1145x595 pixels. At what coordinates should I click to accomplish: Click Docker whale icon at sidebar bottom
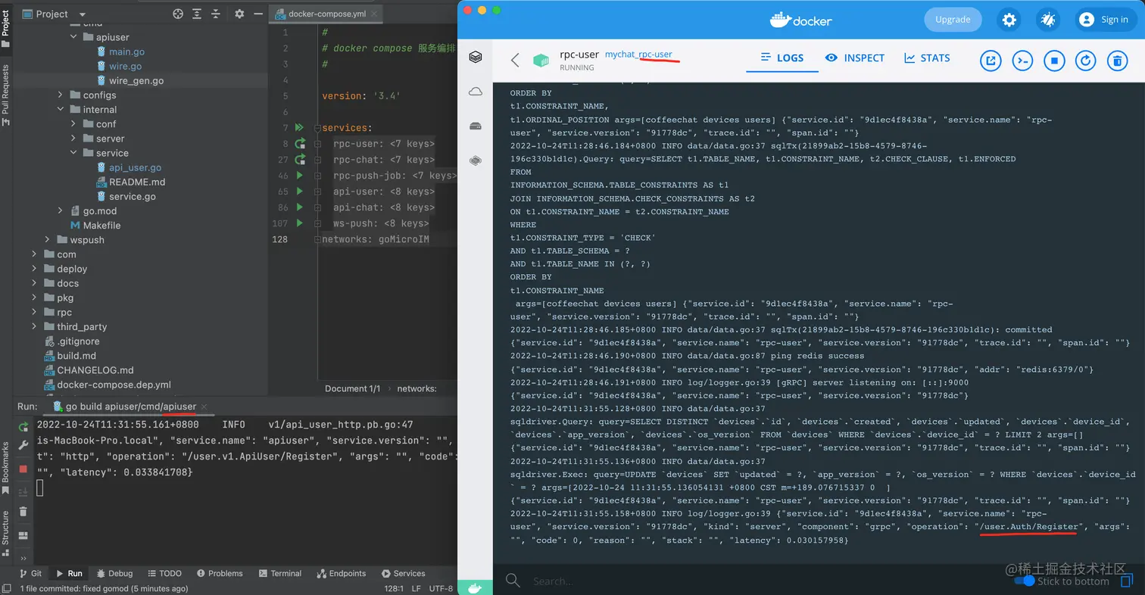(x=476, y=587)
